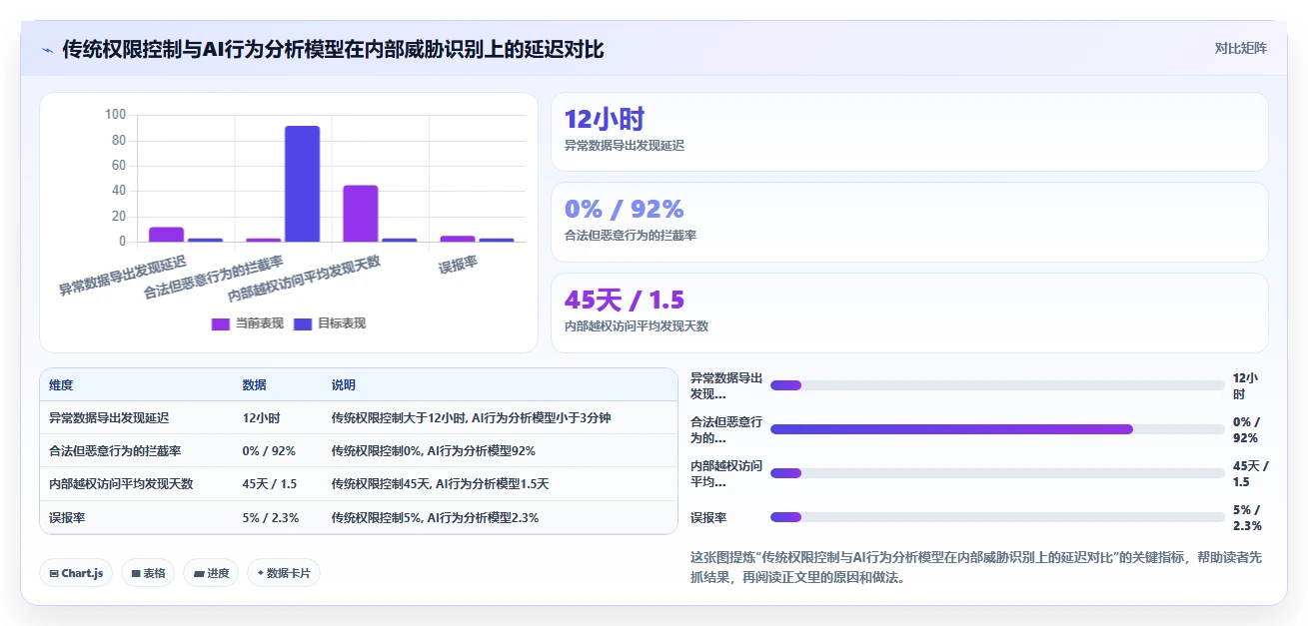Click the 说明 column header
Image resolution: width=1308 pixels, height=626 pixels.
point(343,385)
